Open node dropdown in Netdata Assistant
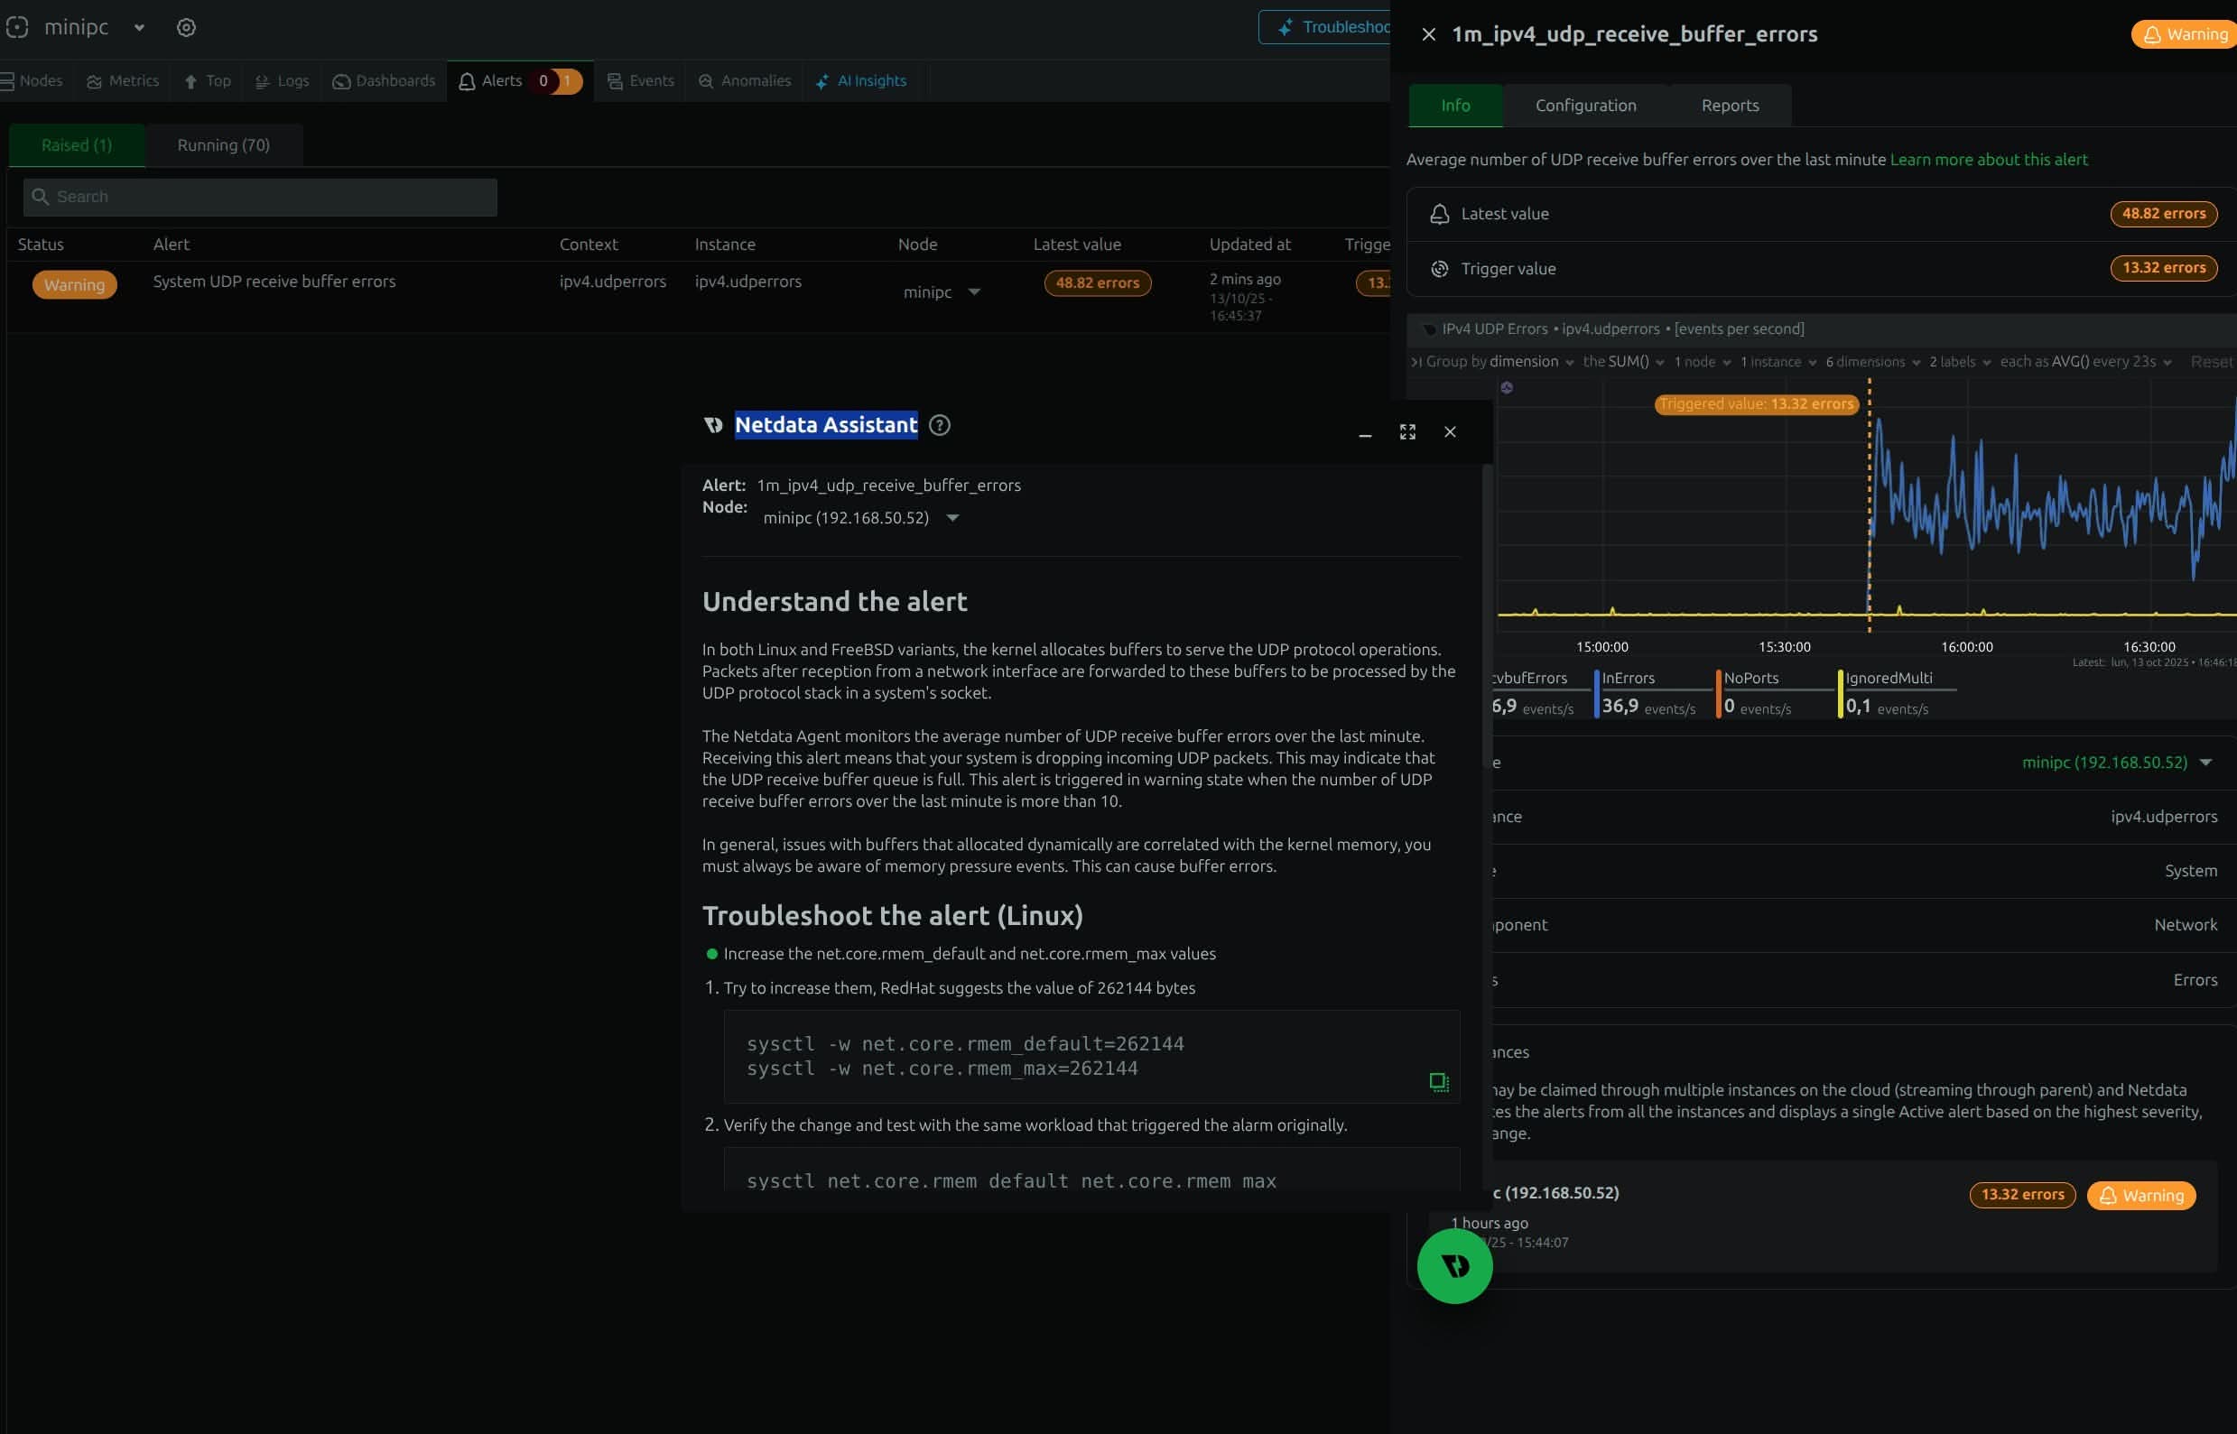The height and width of the screenshot is (1434, 2237). [x=951, y=518]
